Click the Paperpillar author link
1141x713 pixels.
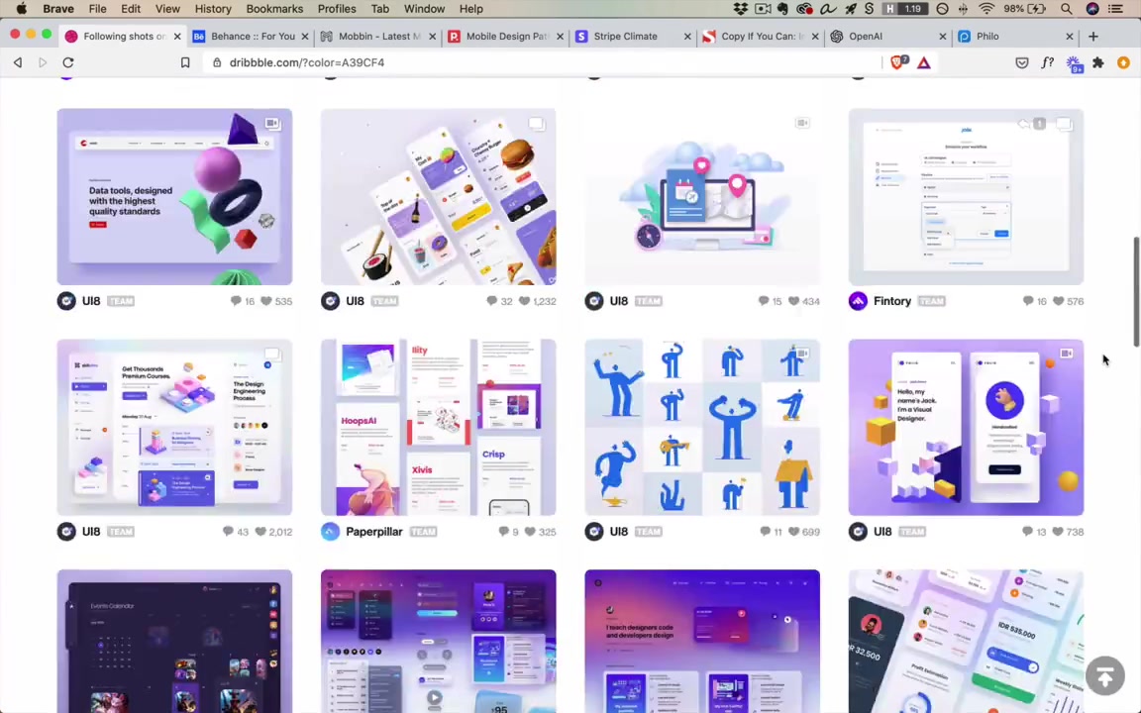pyautogui.click(x=374, y=532)
